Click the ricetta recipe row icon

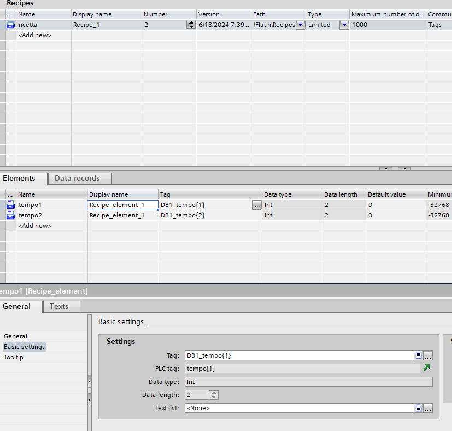(x=10, y=25)
